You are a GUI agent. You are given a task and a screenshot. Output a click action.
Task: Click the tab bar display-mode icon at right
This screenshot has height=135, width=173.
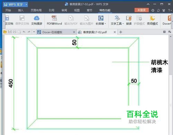point(170,32)
